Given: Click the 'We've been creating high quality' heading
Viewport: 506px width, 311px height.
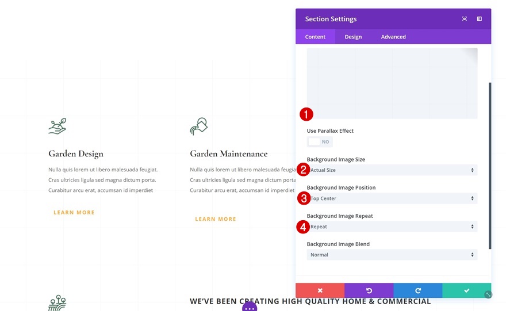Looking at the screenshot, I should 310,301.
